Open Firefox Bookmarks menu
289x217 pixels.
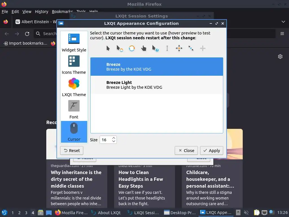point(62,12)
